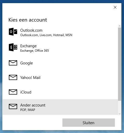Click the scrollbar up arrow
Image resolution: width=124 pixels, height=133 pixels.
pos(120,26)
